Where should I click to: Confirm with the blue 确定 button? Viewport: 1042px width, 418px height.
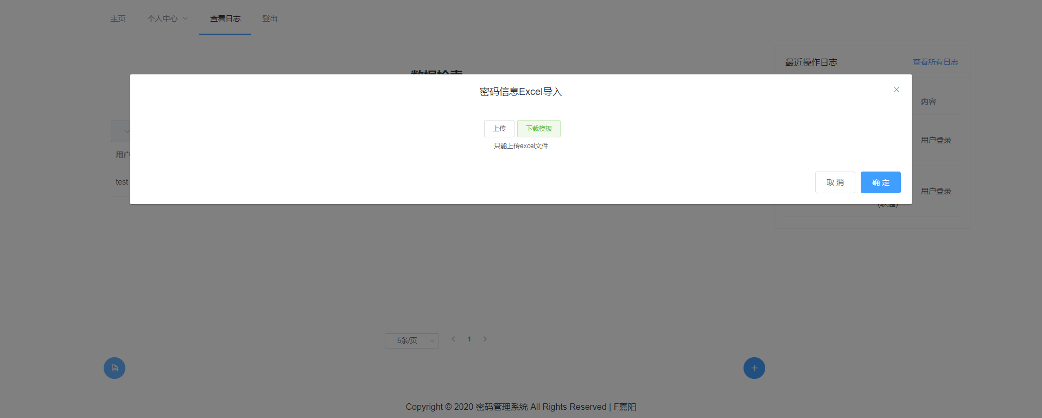coord(880,182)
